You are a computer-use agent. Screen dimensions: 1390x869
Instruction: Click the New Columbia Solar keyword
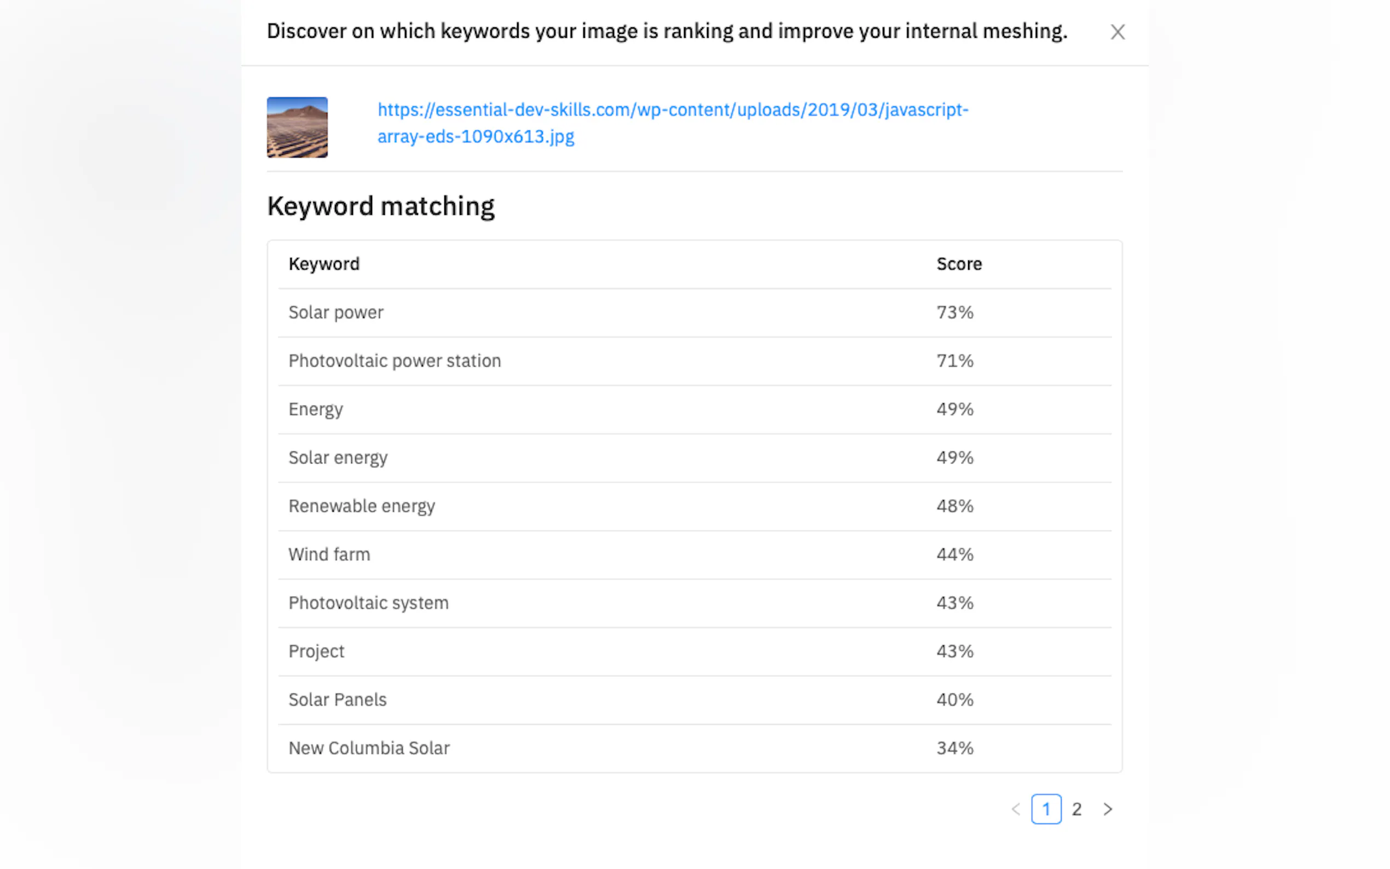click(369, 748)
